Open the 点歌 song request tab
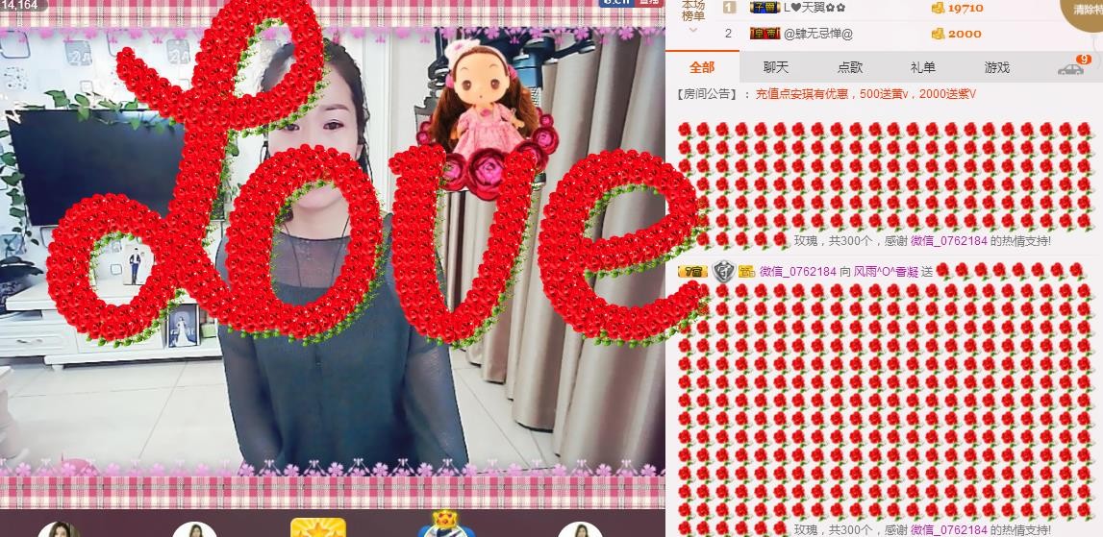The image size is (1103, 537). (850, 67)
